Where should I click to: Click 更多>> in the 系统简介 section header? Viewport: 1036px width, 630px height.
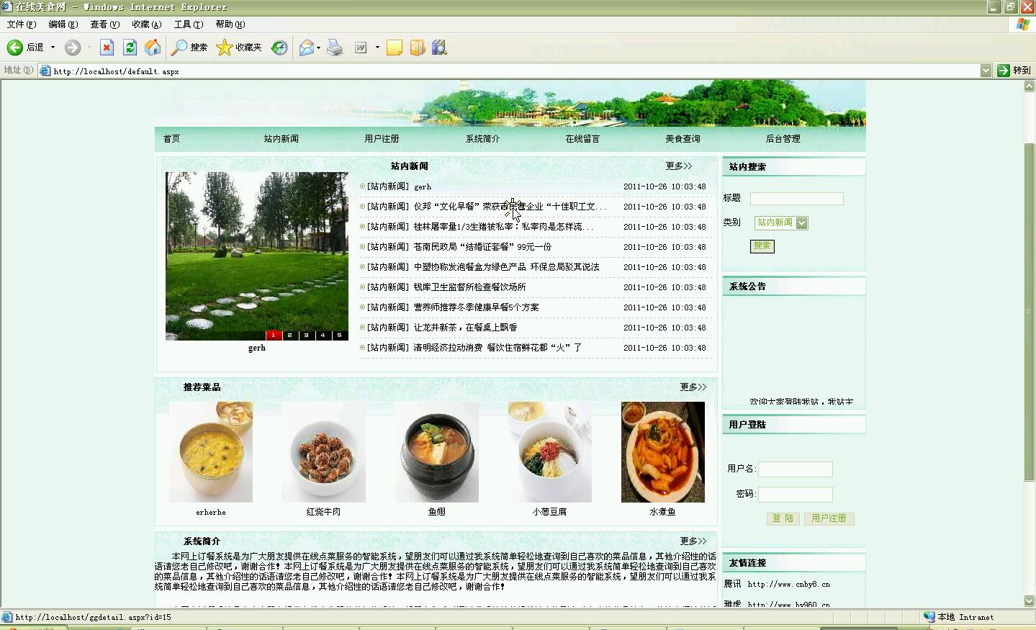click(693, 541)
